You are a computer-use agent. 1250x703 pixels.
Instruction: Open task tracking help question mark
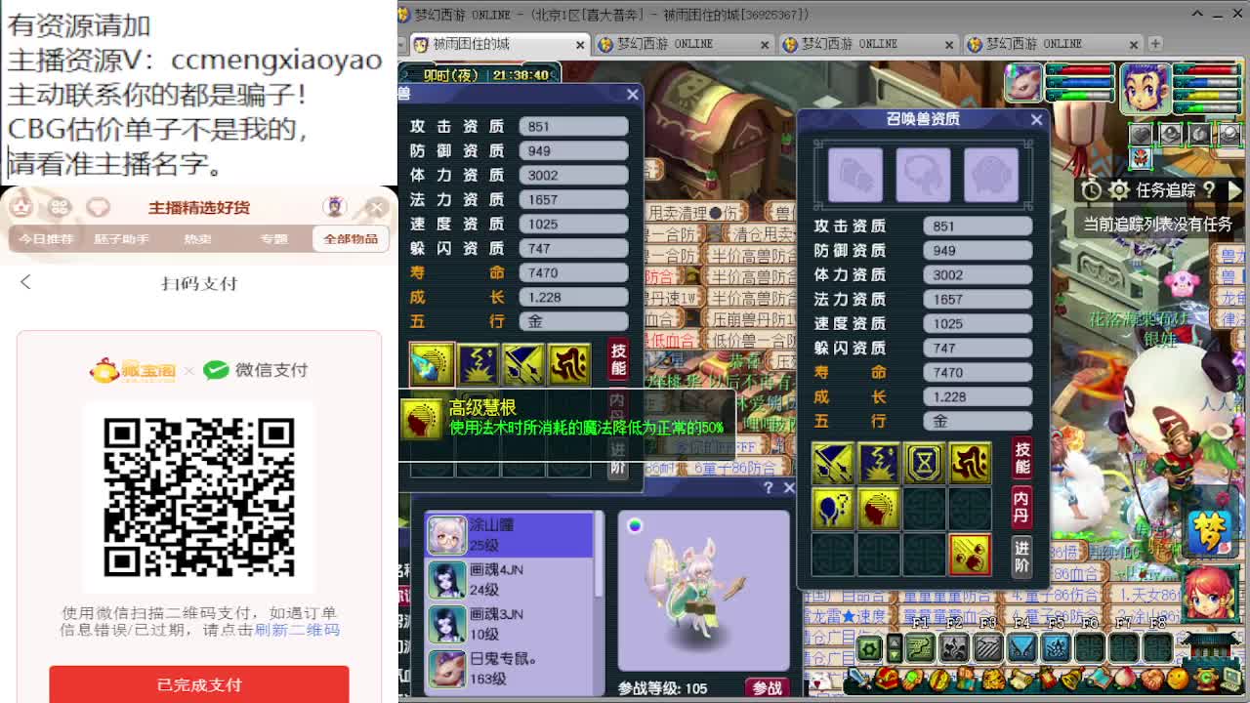tap(1209, 190)
